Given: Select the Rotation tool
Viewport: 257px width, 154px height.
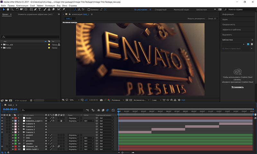Looking at the screenshot, I should [17, 10].
